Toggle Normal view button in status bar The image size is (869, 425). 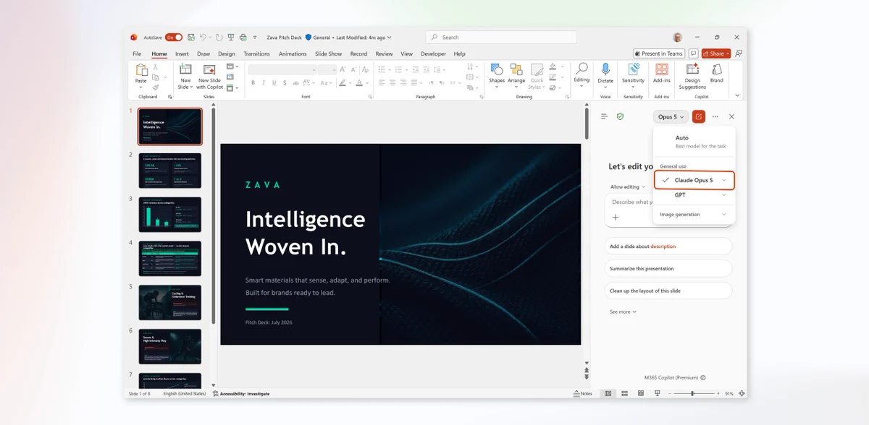click(608, 393)
